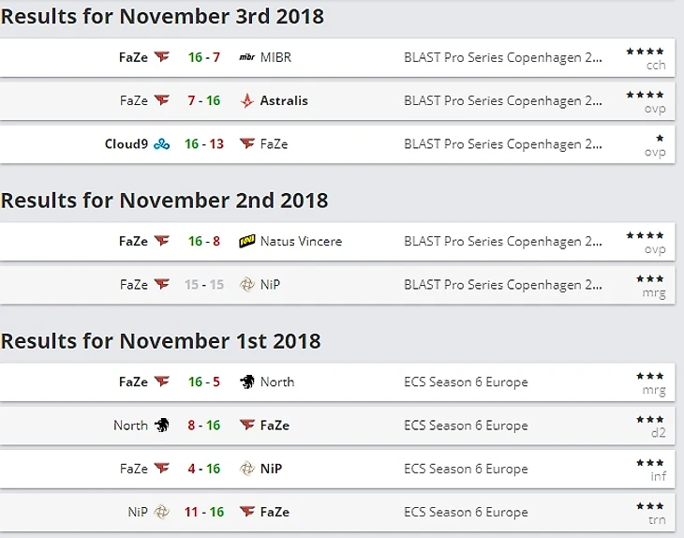Select the Cloud9 team name
Screen dimensions: 684x538
pos(126,144)
